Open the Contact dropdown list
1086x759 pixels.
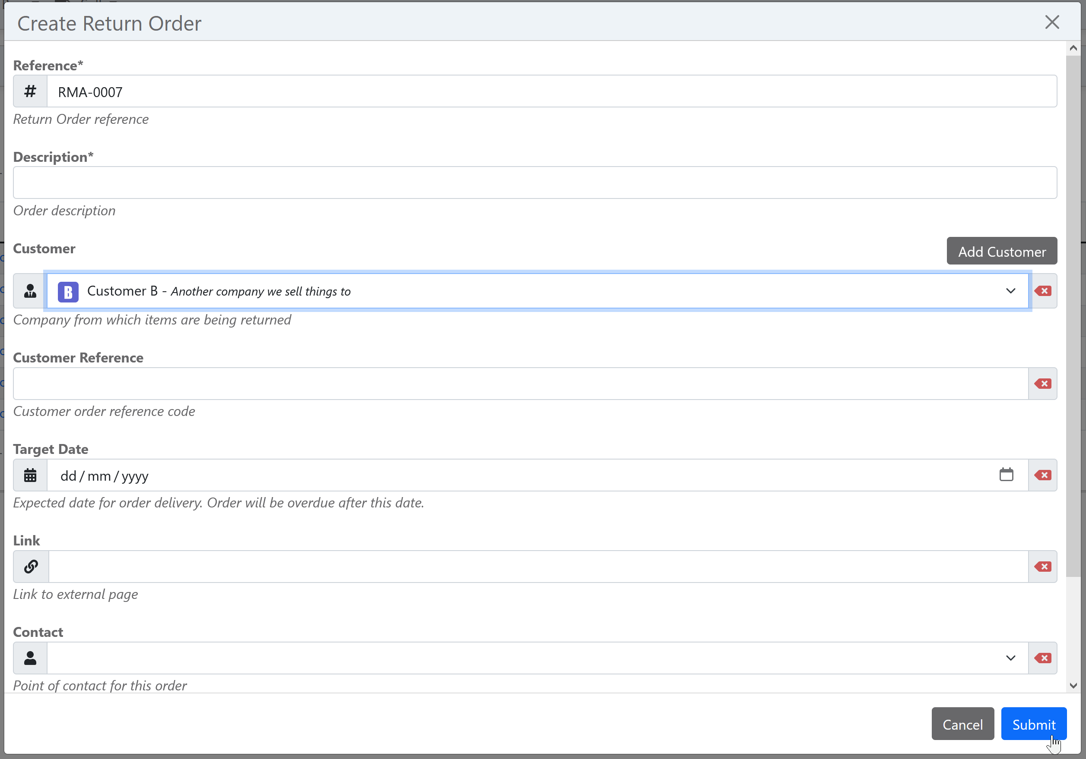click(1011, 658)
